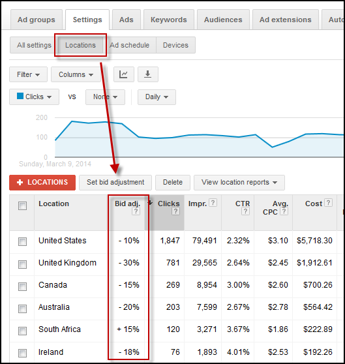The height and width of the screenshot is (364, 345).
Task: Click the United States location name
Action: (x=63, y=241)
